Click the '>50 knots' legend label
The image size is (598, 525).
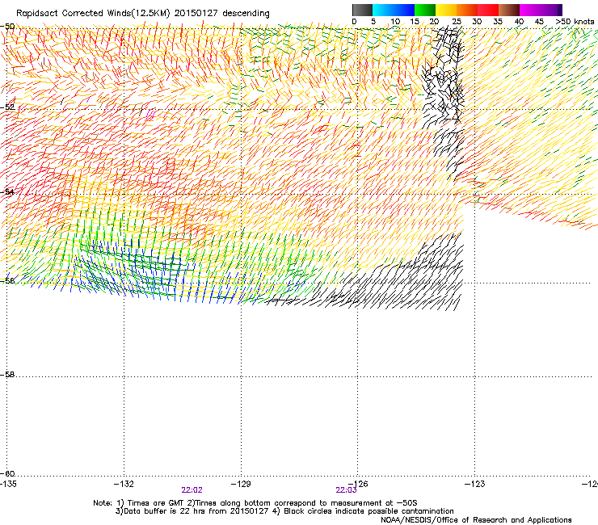point(575,22)
